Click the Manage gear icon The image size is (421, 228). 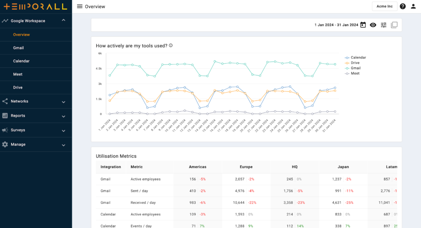[5, 144]
